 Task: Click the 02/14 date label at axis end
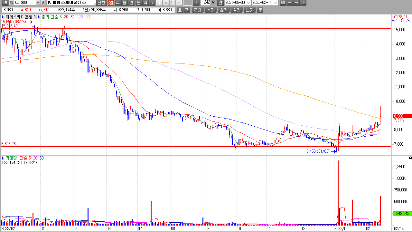point(399,228)
